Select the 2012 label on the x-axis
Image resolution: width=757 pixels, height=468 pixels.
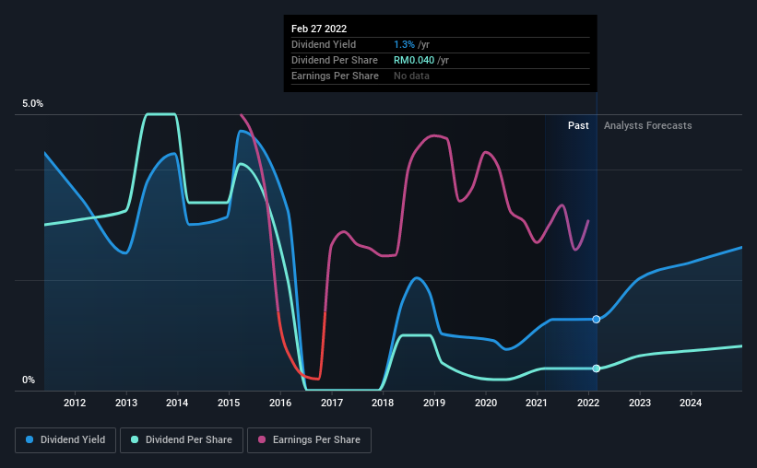[x=75, y=403]
